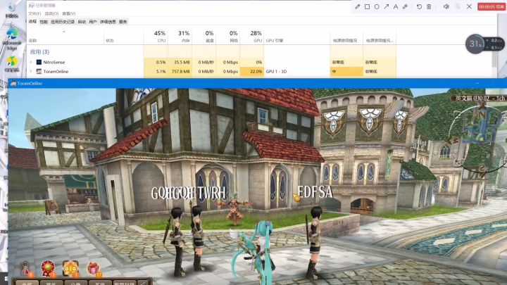Select the ToramOnline 757.8 MB memory cell
Screen dimensions: 507x285
[x=180, y=71]
